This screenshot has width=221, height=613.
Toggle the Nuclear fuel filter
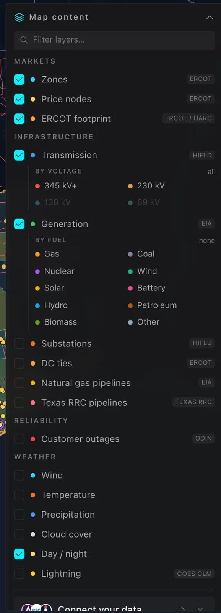[x=55, y=271]
